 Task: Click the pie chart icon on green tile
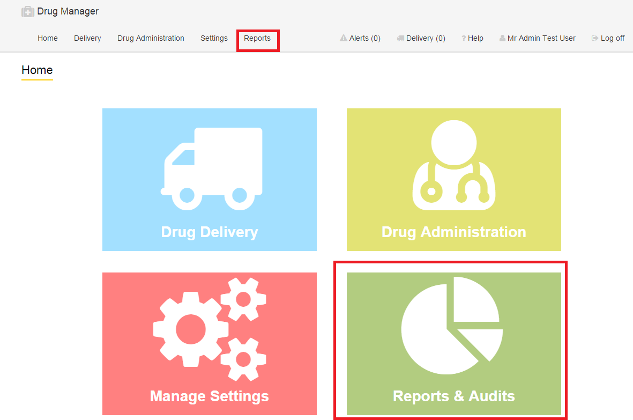click(x=452, y=325)
